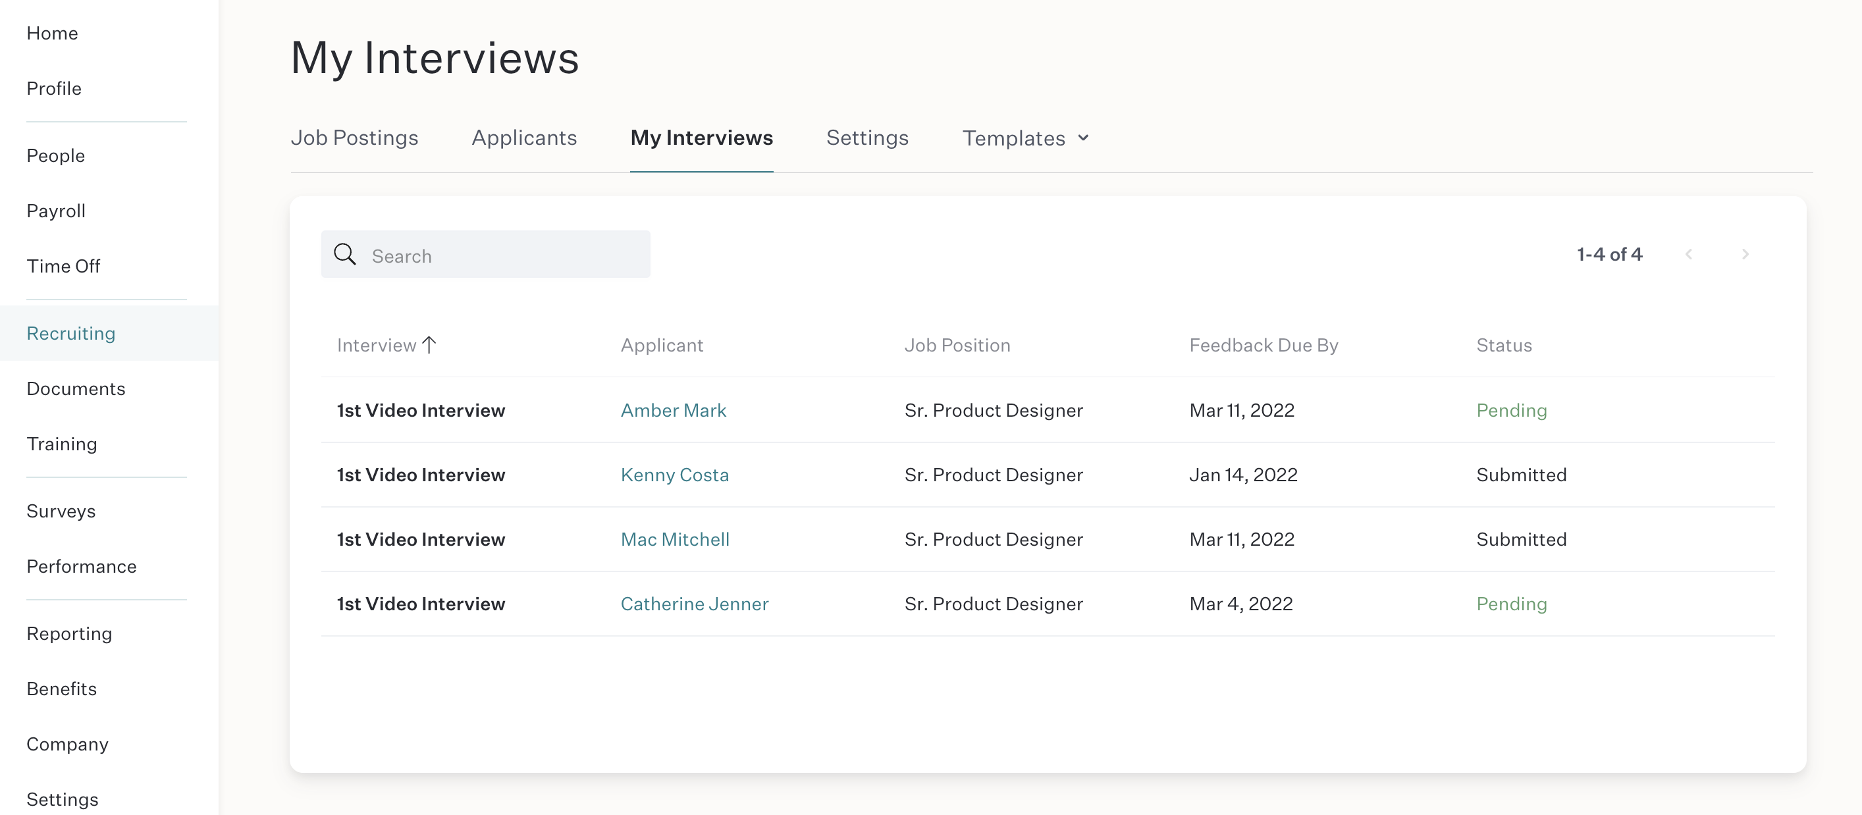Click the Search input field
Image resolution: width=1862 pixels, height=815 pixels.
pyautogui.click(x=486, y=254)
